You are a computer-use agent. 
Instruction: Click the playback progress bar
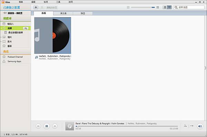pyautogui.click(x=127, y=126)
